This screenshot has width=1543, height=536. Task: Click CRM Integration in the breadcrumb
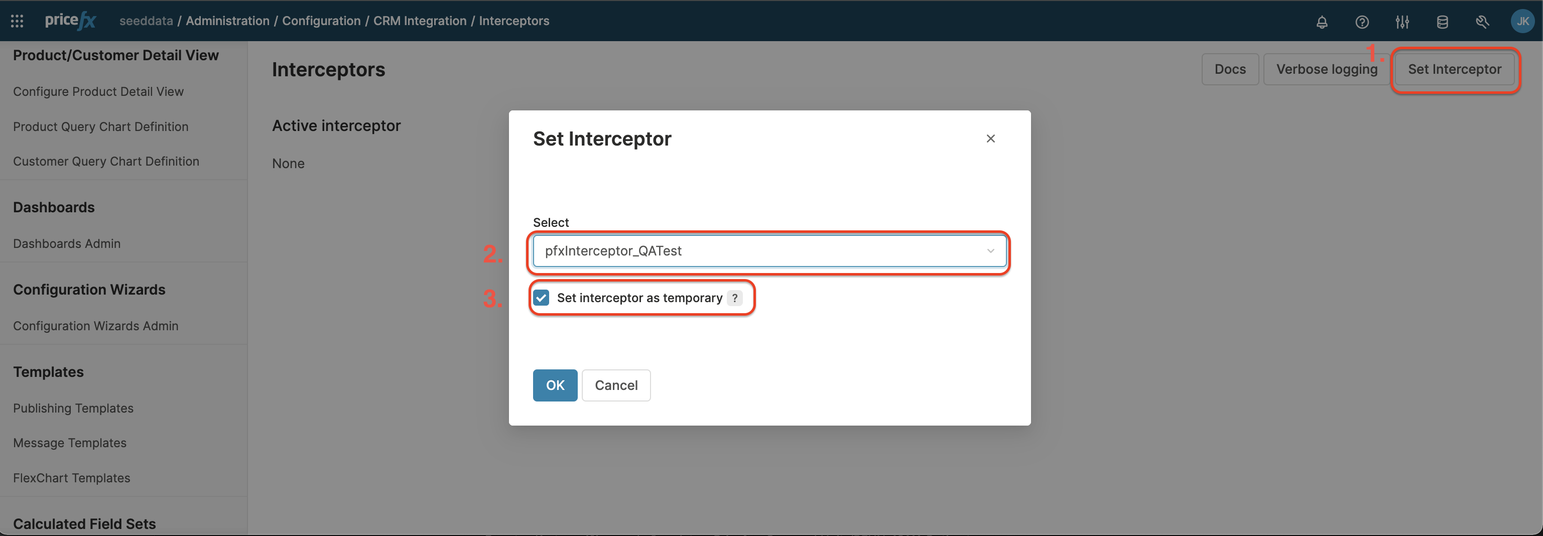(x=419, y=21)
